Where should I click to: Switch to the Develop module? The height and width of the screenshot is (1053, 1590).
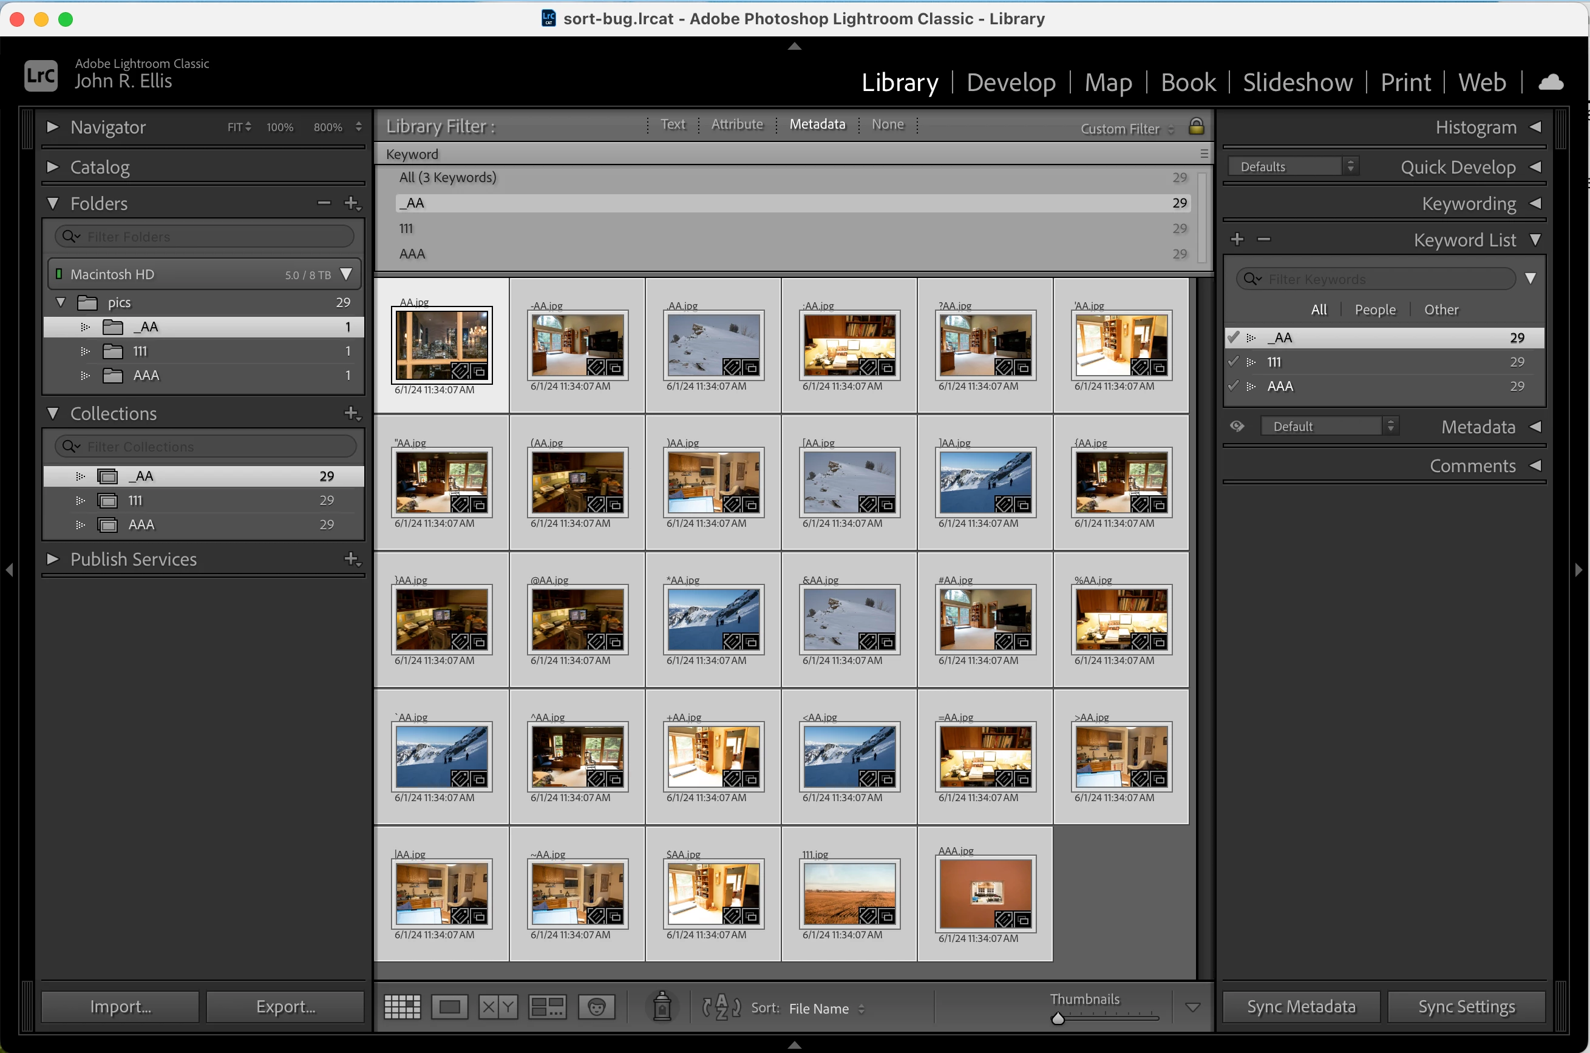[x=1010, y=82]
